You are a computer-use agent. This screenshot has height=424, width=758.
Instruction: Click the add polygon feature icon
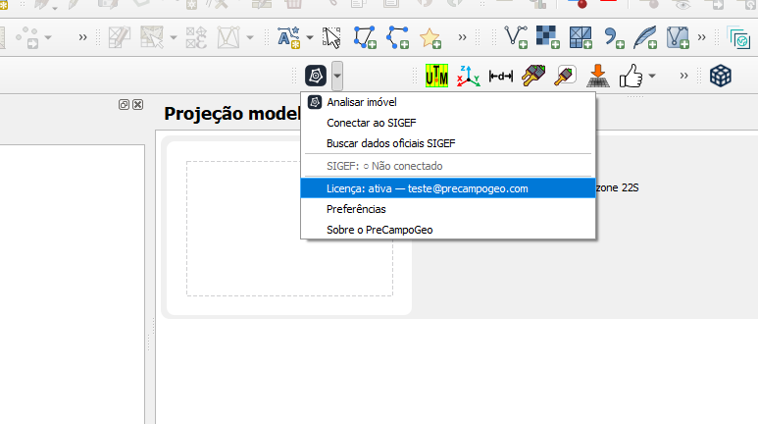pyautogui.click(x=365, y=37)
